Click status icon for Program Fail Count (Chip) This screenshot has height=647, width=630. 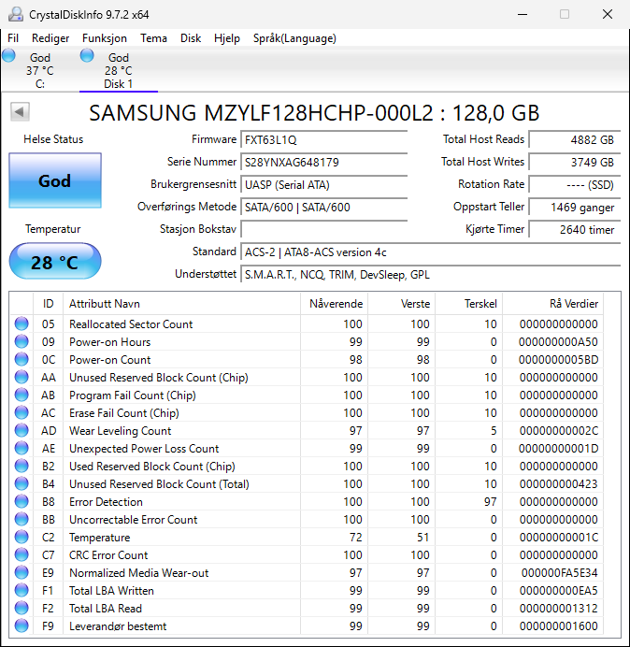coord(21,395)
